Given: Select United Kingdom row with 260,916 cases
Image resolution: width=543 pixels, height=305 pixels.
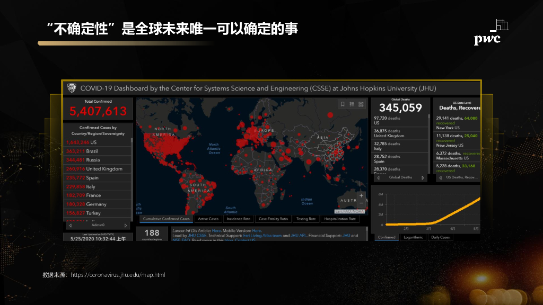Looking at the screenshot, I should [98, 169].
